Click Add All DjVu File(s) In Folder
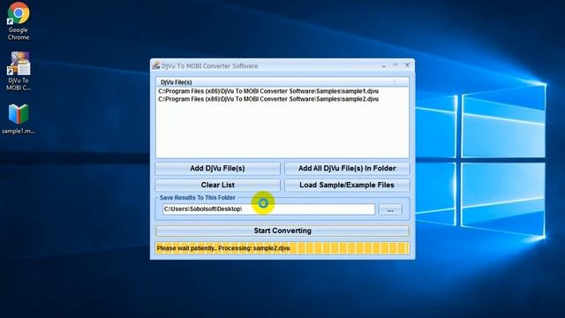This screenshot has height=318, width=565. point(347,169)
